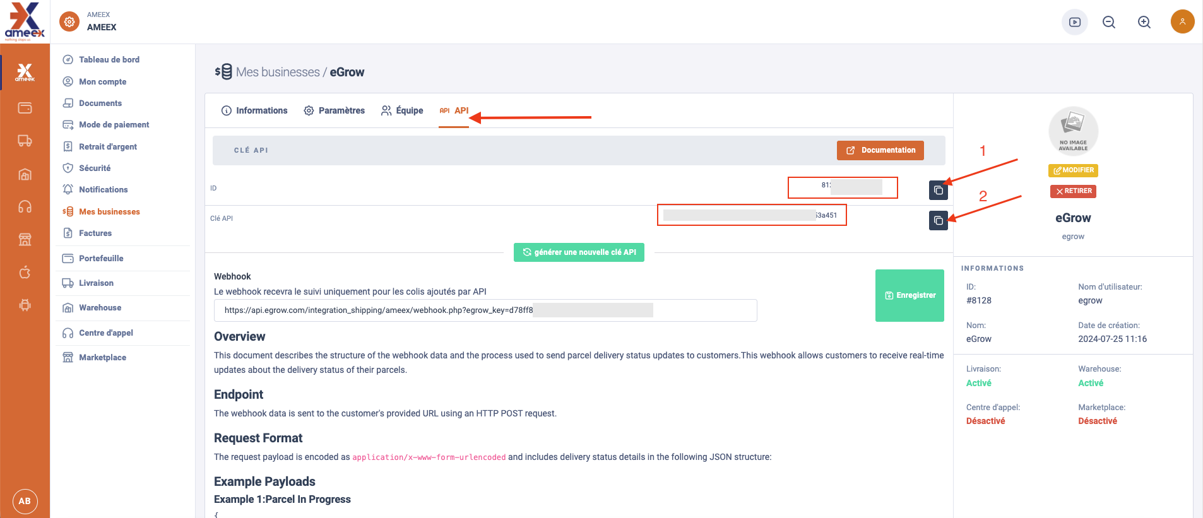1203x518 pixels.
Task: Go to Mes businesses breadcrumb link
Action: [x=278, y=73]
